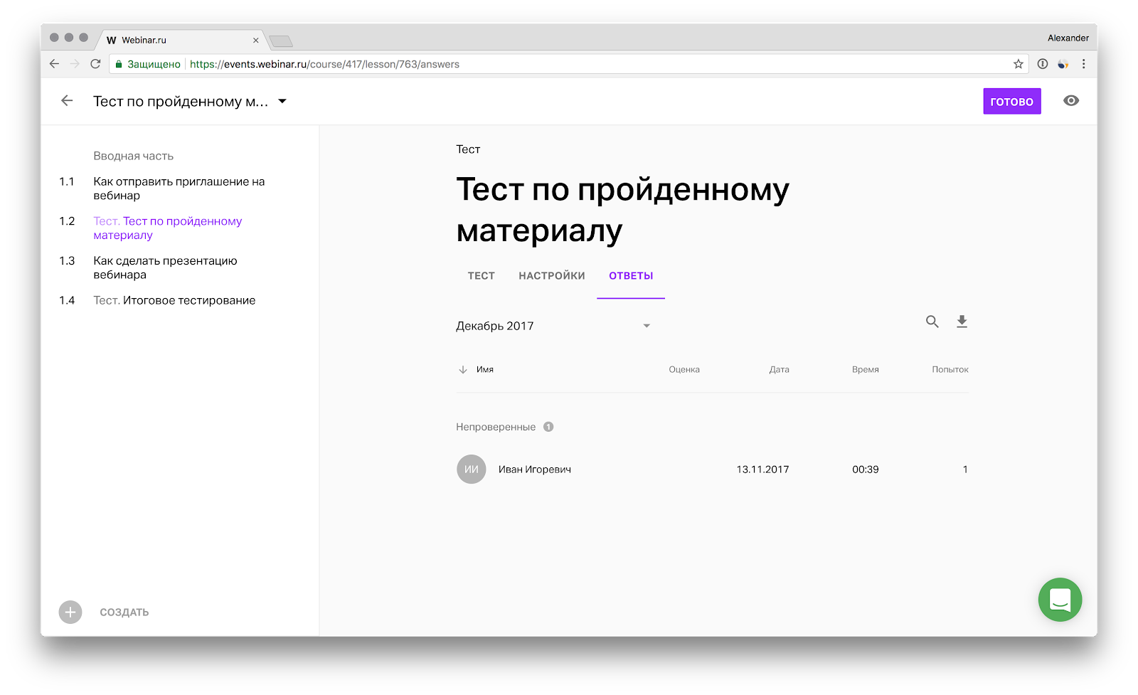Download answers with the download icon
This screenshot has width=1138, height=695.
(x=962, y=322)
